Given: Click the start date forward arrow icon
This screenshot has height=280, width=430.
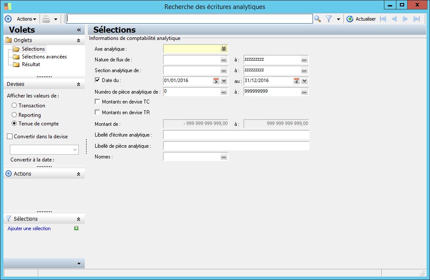Looking at the screenshot, I should click(x=216, y=81).
